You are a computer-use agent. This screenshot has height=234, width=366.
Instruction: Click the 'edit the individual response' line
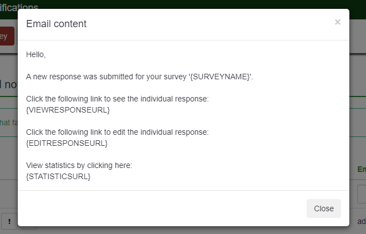[117, 132]
